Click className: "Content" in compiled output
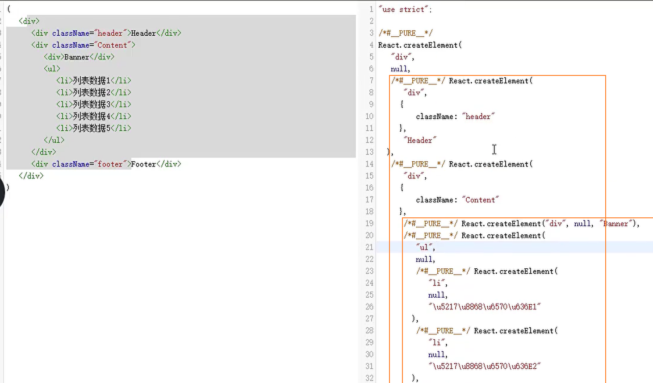The width and height of the screenshot is (653, 383). [x=457, y=200]
